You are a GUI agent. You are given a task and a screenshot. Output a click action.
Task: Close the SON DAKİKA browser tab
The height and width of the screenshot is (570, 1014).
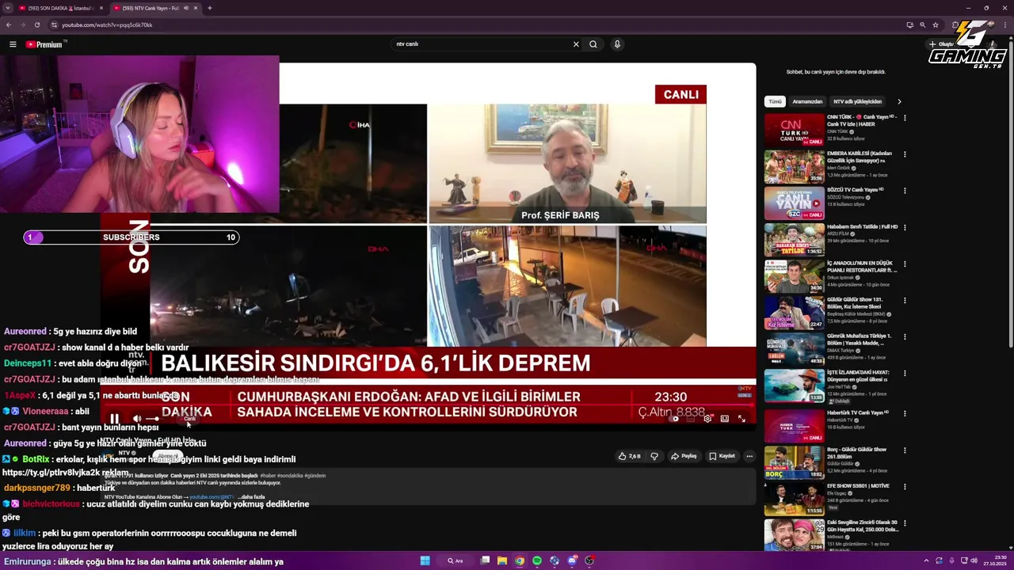pyautogui.click(x=101, y=8)
